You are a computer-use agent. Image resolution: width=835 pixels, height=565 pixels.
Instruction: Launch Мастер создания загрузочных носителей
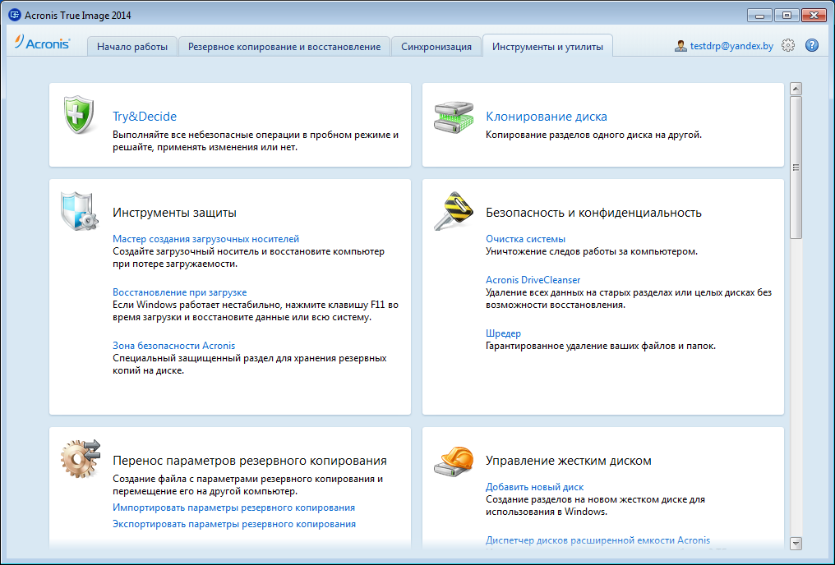click(x=205, y=239)
